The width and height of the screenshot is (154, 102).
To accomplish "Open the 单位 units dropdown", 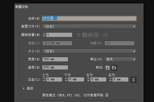I will (x=120, y=59).
